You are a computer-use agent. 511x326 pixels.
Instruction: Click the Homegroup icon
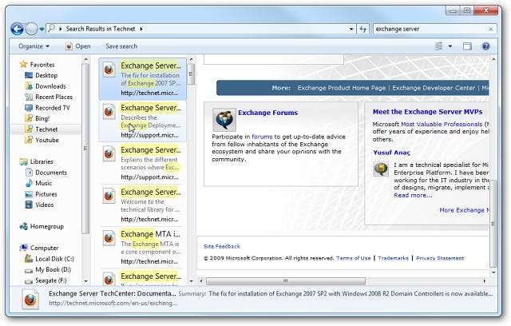(23, 226)
